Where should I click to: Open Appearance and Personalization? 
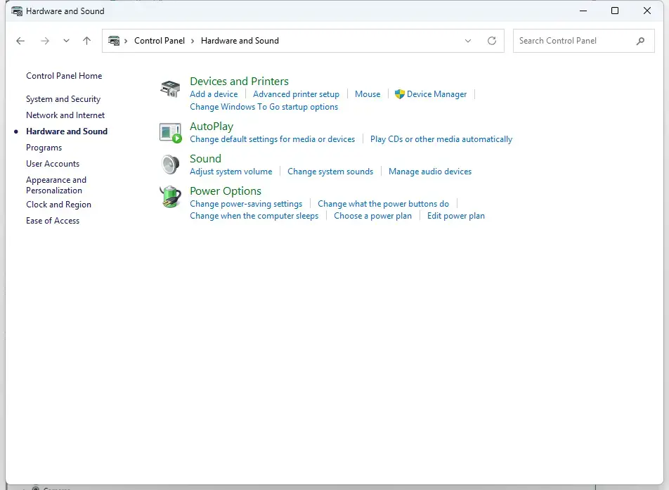pos(56,186)
